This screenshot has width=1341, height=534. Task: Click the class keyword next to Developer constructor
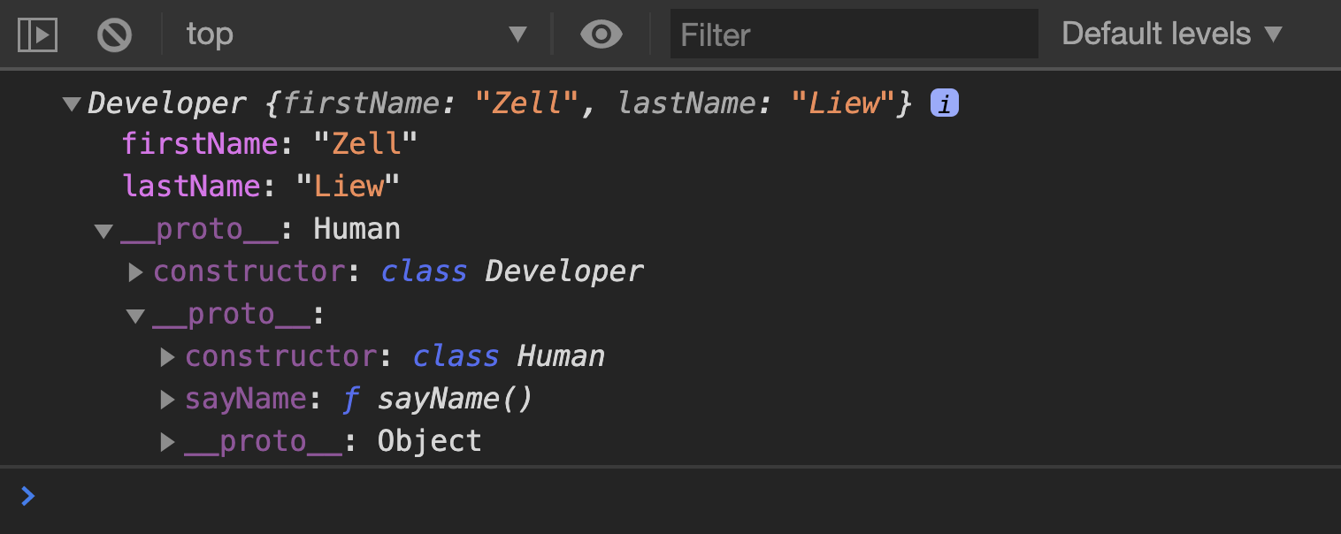[x=424, y=271]
